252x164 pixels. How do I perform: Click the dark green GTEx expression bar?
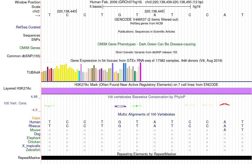click(135, 76)
